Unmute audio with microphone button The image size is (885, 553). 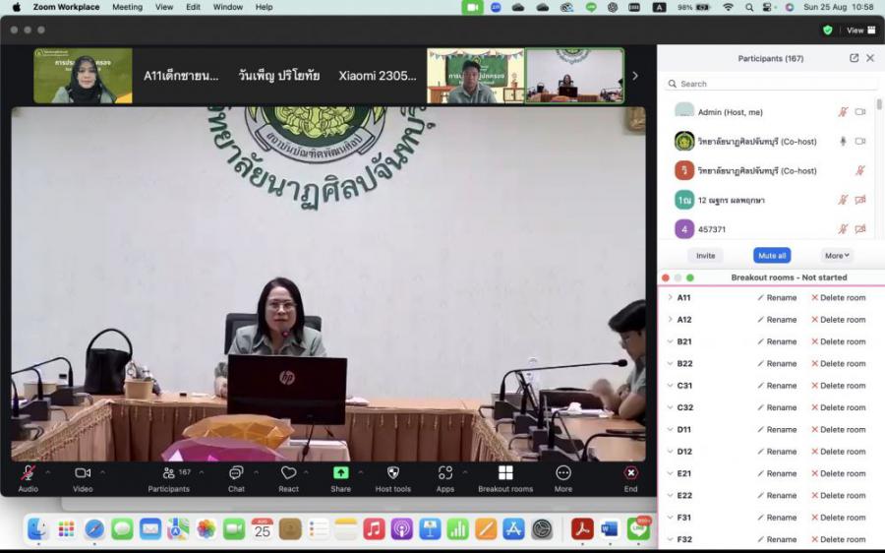click(x=29, y=473)
